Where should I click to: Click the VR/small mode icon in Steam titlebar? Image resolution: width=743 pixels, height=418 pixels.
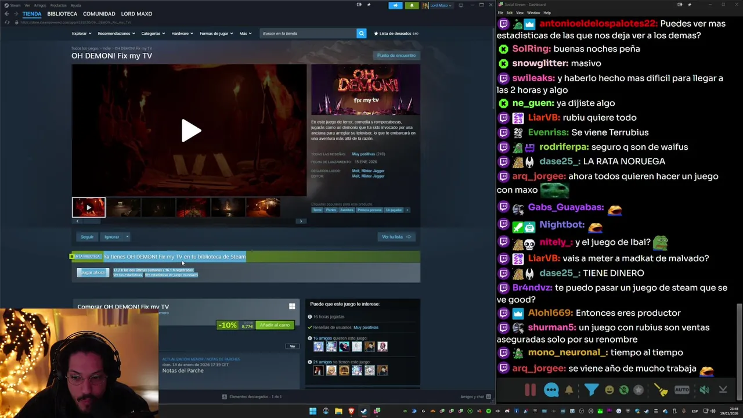coord(359,5)
